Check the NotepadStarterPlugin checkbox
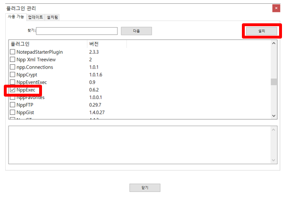 coord(12,52)
